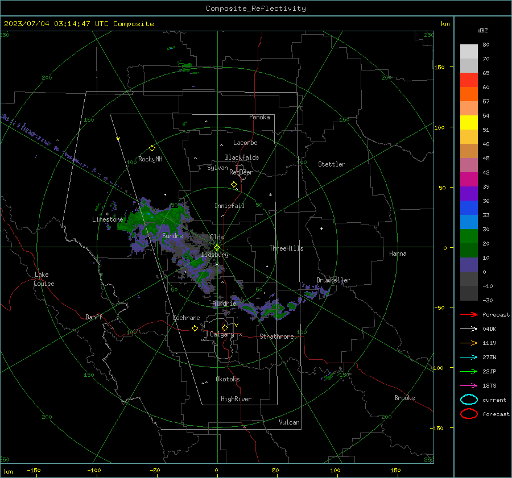This screenshot has height=478, width=512.
Task: Click the yellow diamond marker below RedDeer
Action: (234, 185)
